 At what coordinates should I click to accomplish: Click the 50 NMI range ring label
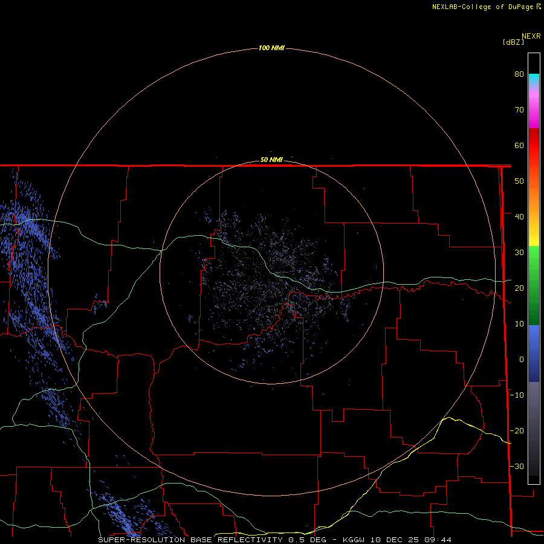click(271, 160)
